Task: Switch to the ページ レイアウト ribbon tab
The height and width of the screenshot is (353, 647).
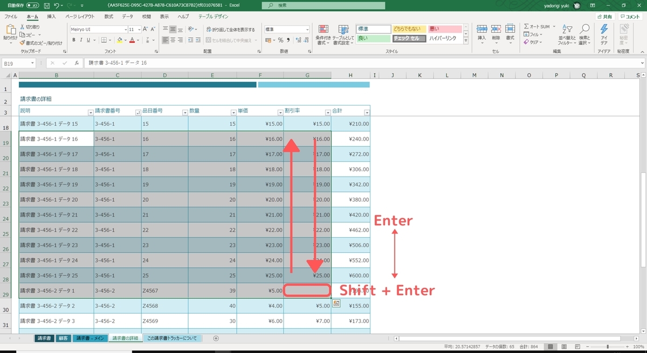Action: point(80,17)
